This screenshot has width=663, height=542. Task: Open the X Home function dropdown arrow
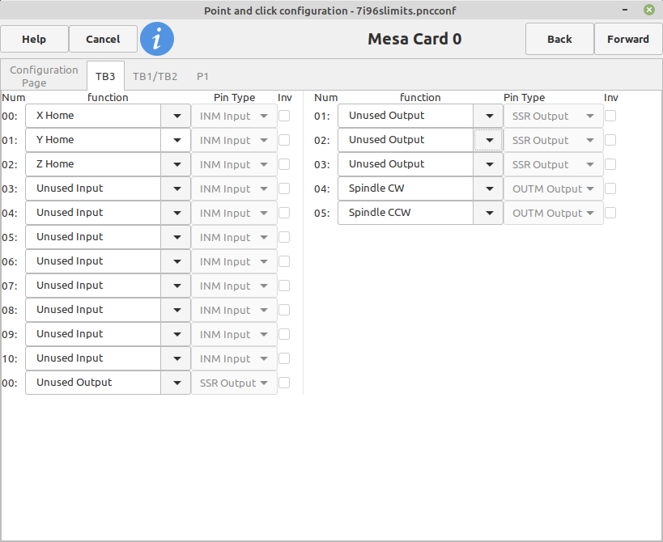coord(176,116)
